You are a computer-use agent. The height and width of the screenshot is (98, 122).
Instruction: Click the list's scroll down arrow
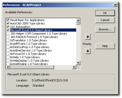78,63
